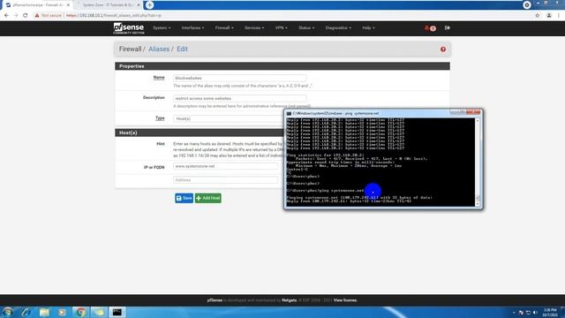This screenshot has height=318, width=565.
Task: Expand the Services menu
Action: click(254, 27)
